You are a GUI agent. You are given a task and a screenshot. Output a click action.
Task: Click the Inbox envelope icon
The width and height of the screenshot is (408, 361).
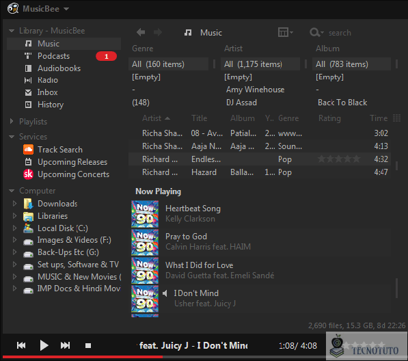pyautogui.click(x=28, y=92)
